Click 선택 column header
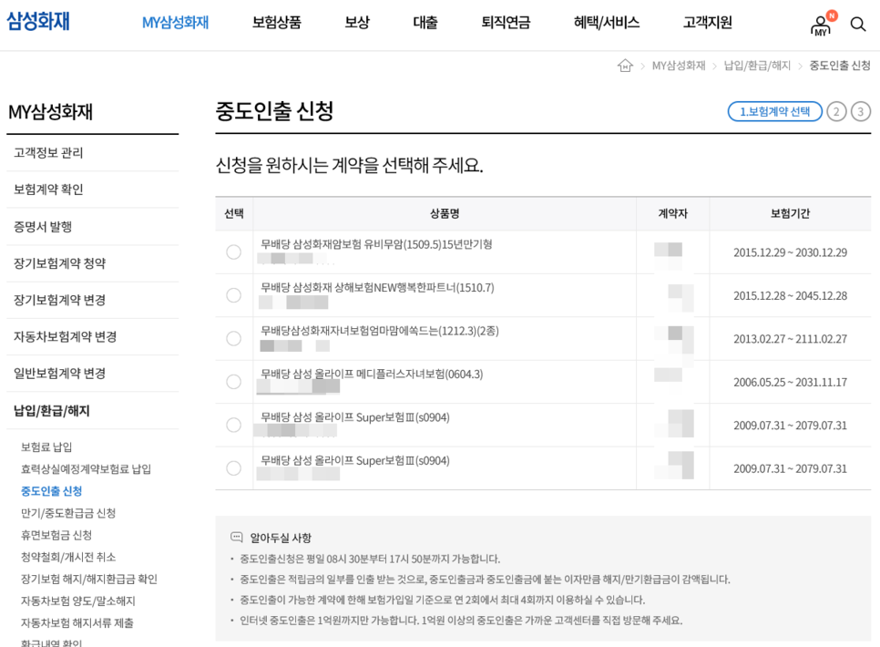This screenshot has height=647, width=880. (234, 213)
